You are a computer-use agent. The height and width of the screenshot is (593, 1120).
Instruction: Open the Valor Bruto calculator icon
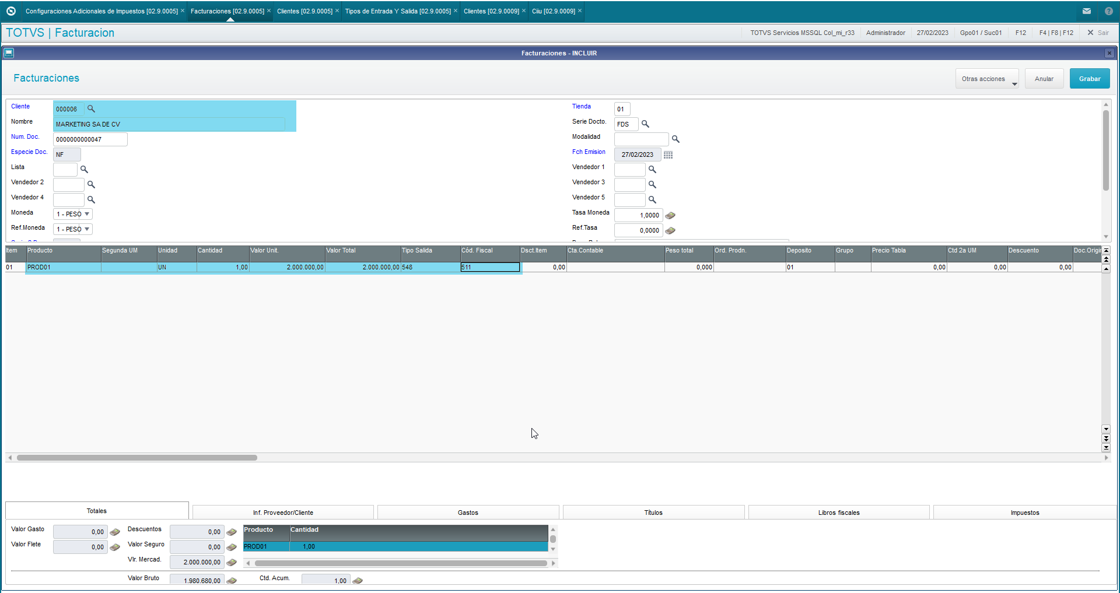click(232, 581)
